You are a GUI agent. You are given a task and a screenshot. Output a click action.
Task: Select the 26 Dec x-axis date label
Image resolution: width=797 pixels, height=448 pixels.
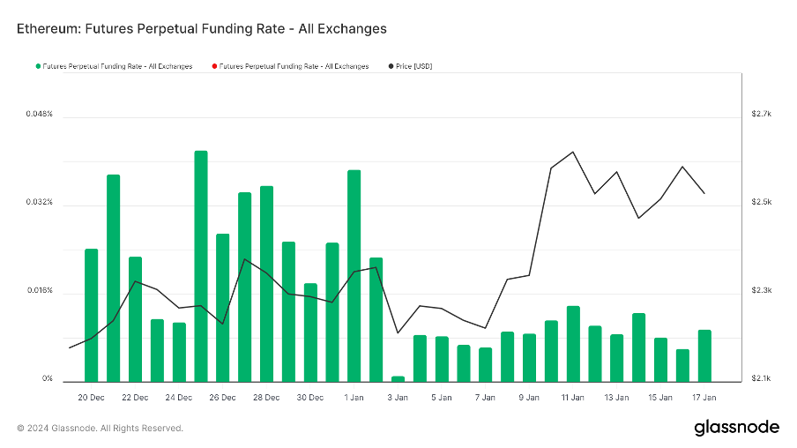(x=222, y=398)
